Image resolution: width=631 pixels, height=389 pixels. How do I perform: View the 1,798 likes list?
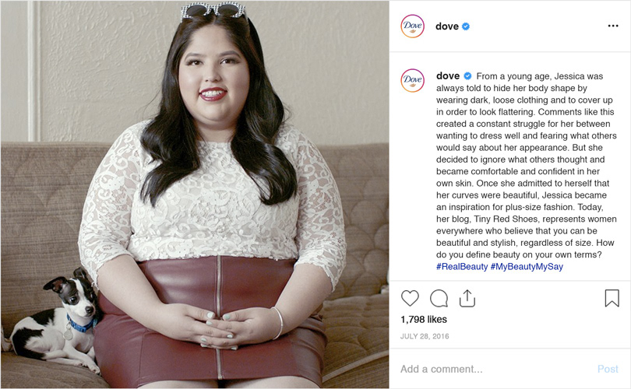[x=424, y=320]
